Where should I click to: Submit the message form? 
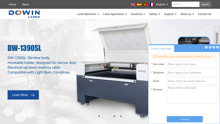(185, 119)
